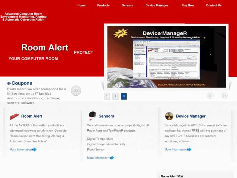The width and height of the screenshot is (237, 178).
Task: Advance slideshow with double-right arrow
Action: pos(224,96)
